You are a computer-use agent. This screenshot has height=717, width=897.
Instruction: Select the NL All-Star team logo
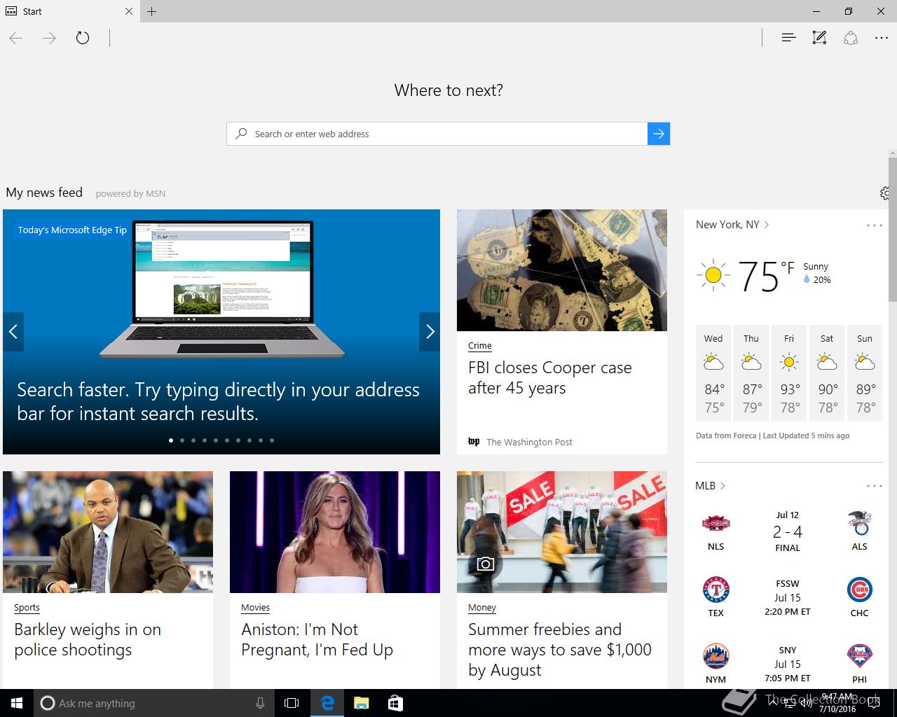716,523
